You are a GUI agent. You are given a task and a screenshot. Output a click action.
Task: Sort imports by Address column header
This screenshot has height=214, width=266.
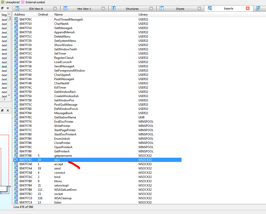pyautogui.click(x=20, y=15)
